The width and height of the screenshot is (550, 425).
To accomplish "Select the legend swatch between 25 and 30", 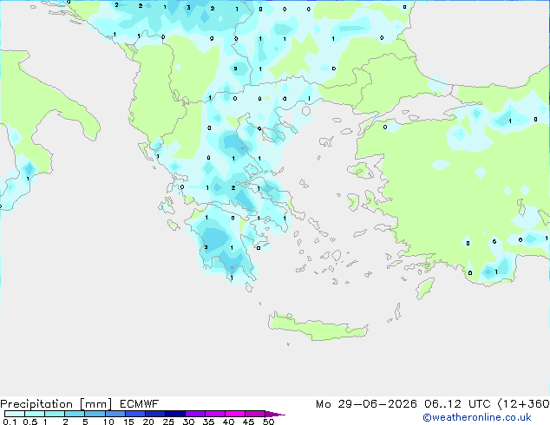I will (x=175, y=414).
